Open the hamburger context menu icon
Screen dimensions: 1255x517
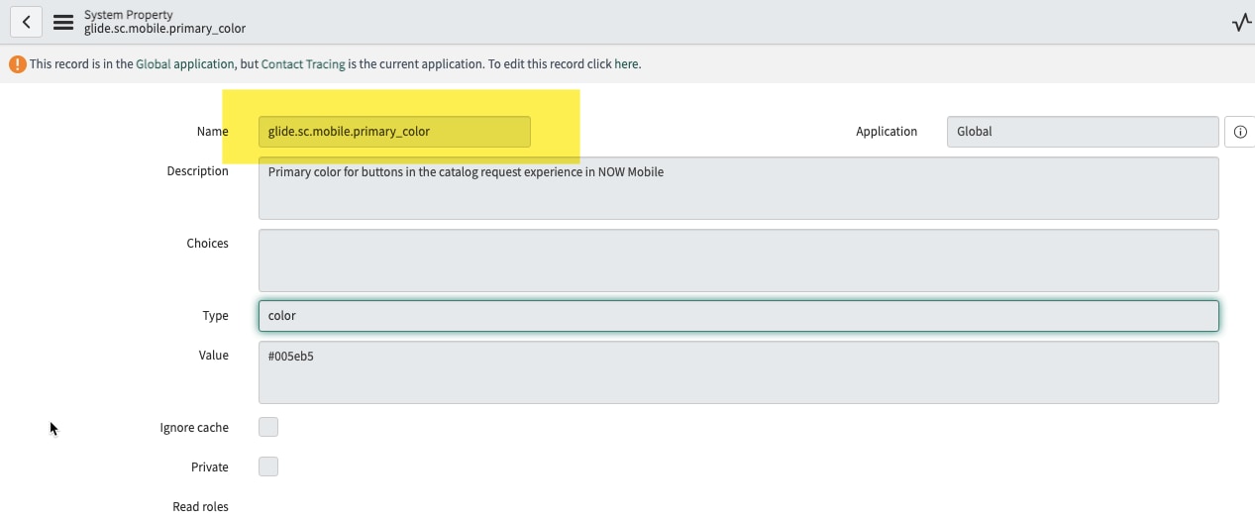pyautogui.click(x=63, y=22)
